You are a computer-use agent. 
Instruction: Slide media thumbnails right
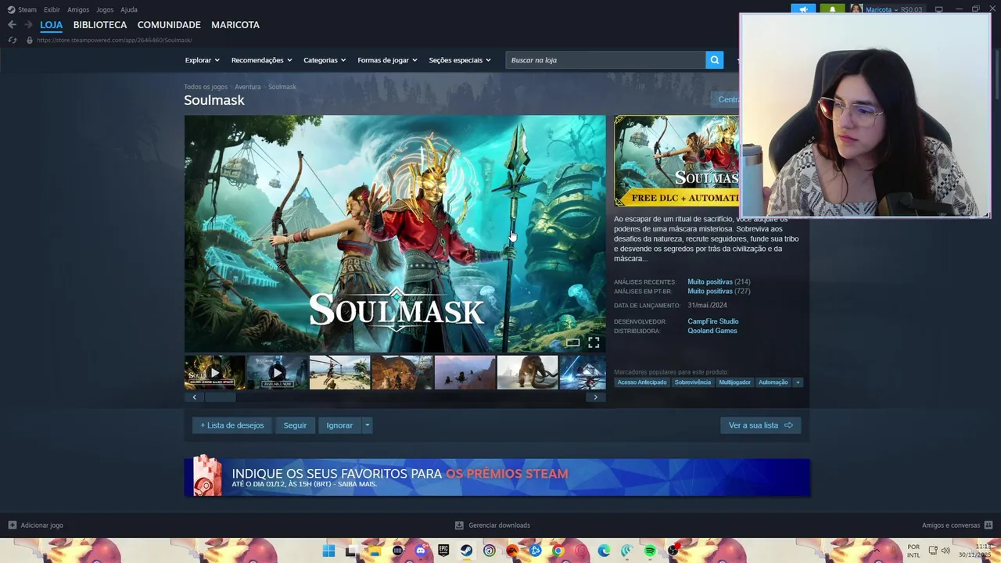coord(595,397)
